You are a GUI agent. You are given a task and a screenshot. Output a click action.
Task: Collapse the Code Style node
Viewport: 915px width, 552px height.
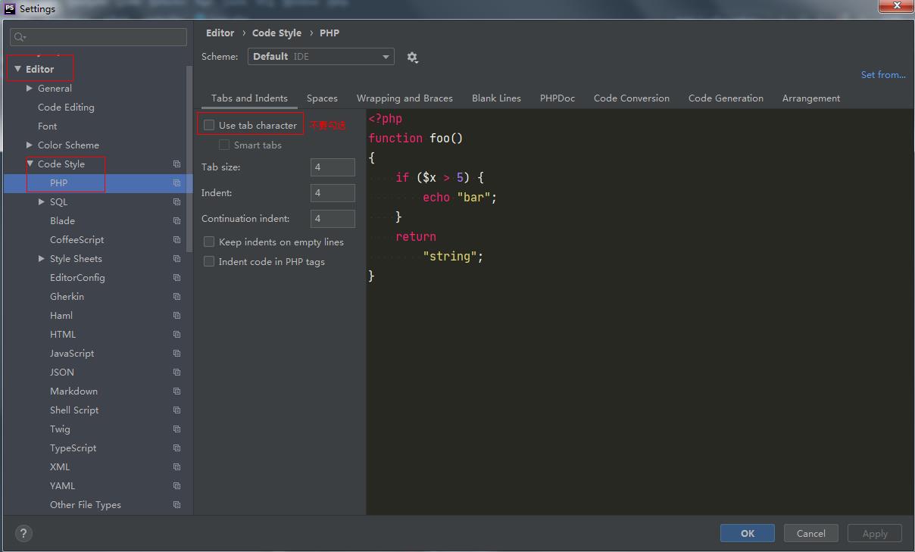click(30, 164)
